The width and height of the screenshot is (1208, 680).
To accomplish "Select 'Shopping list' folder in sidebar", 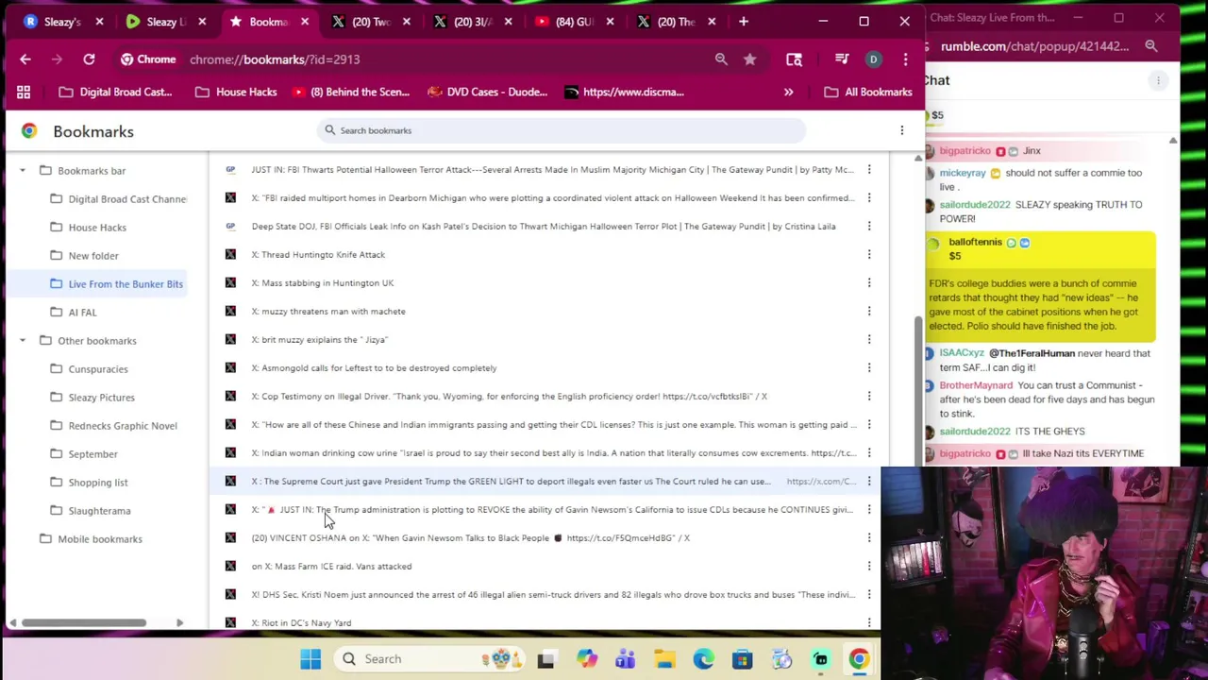I will (x=89, y=482).
